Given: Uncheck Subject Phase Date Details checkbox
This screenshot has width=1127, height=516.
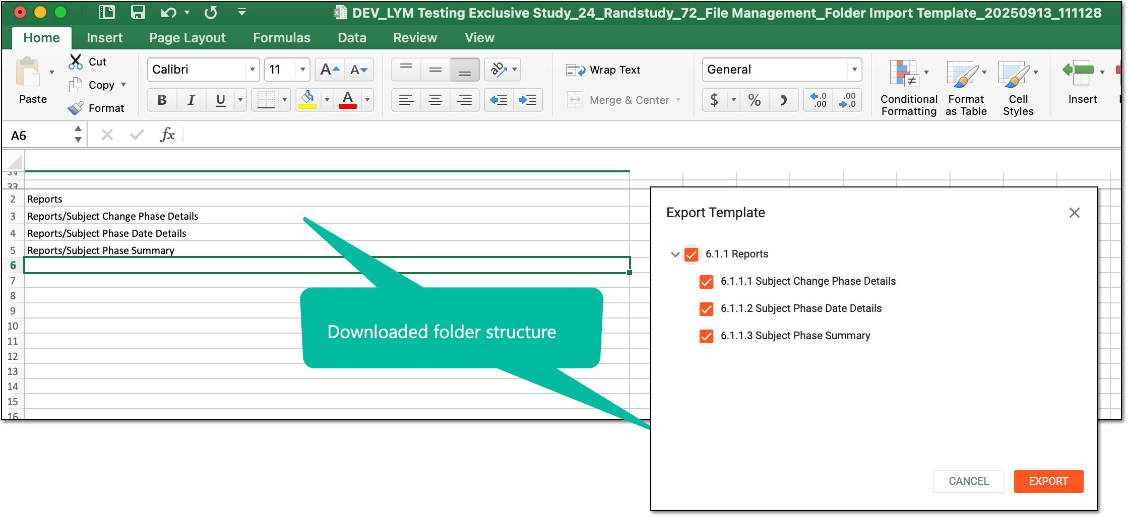Looking at the screenshot, I should coord(707,309).
